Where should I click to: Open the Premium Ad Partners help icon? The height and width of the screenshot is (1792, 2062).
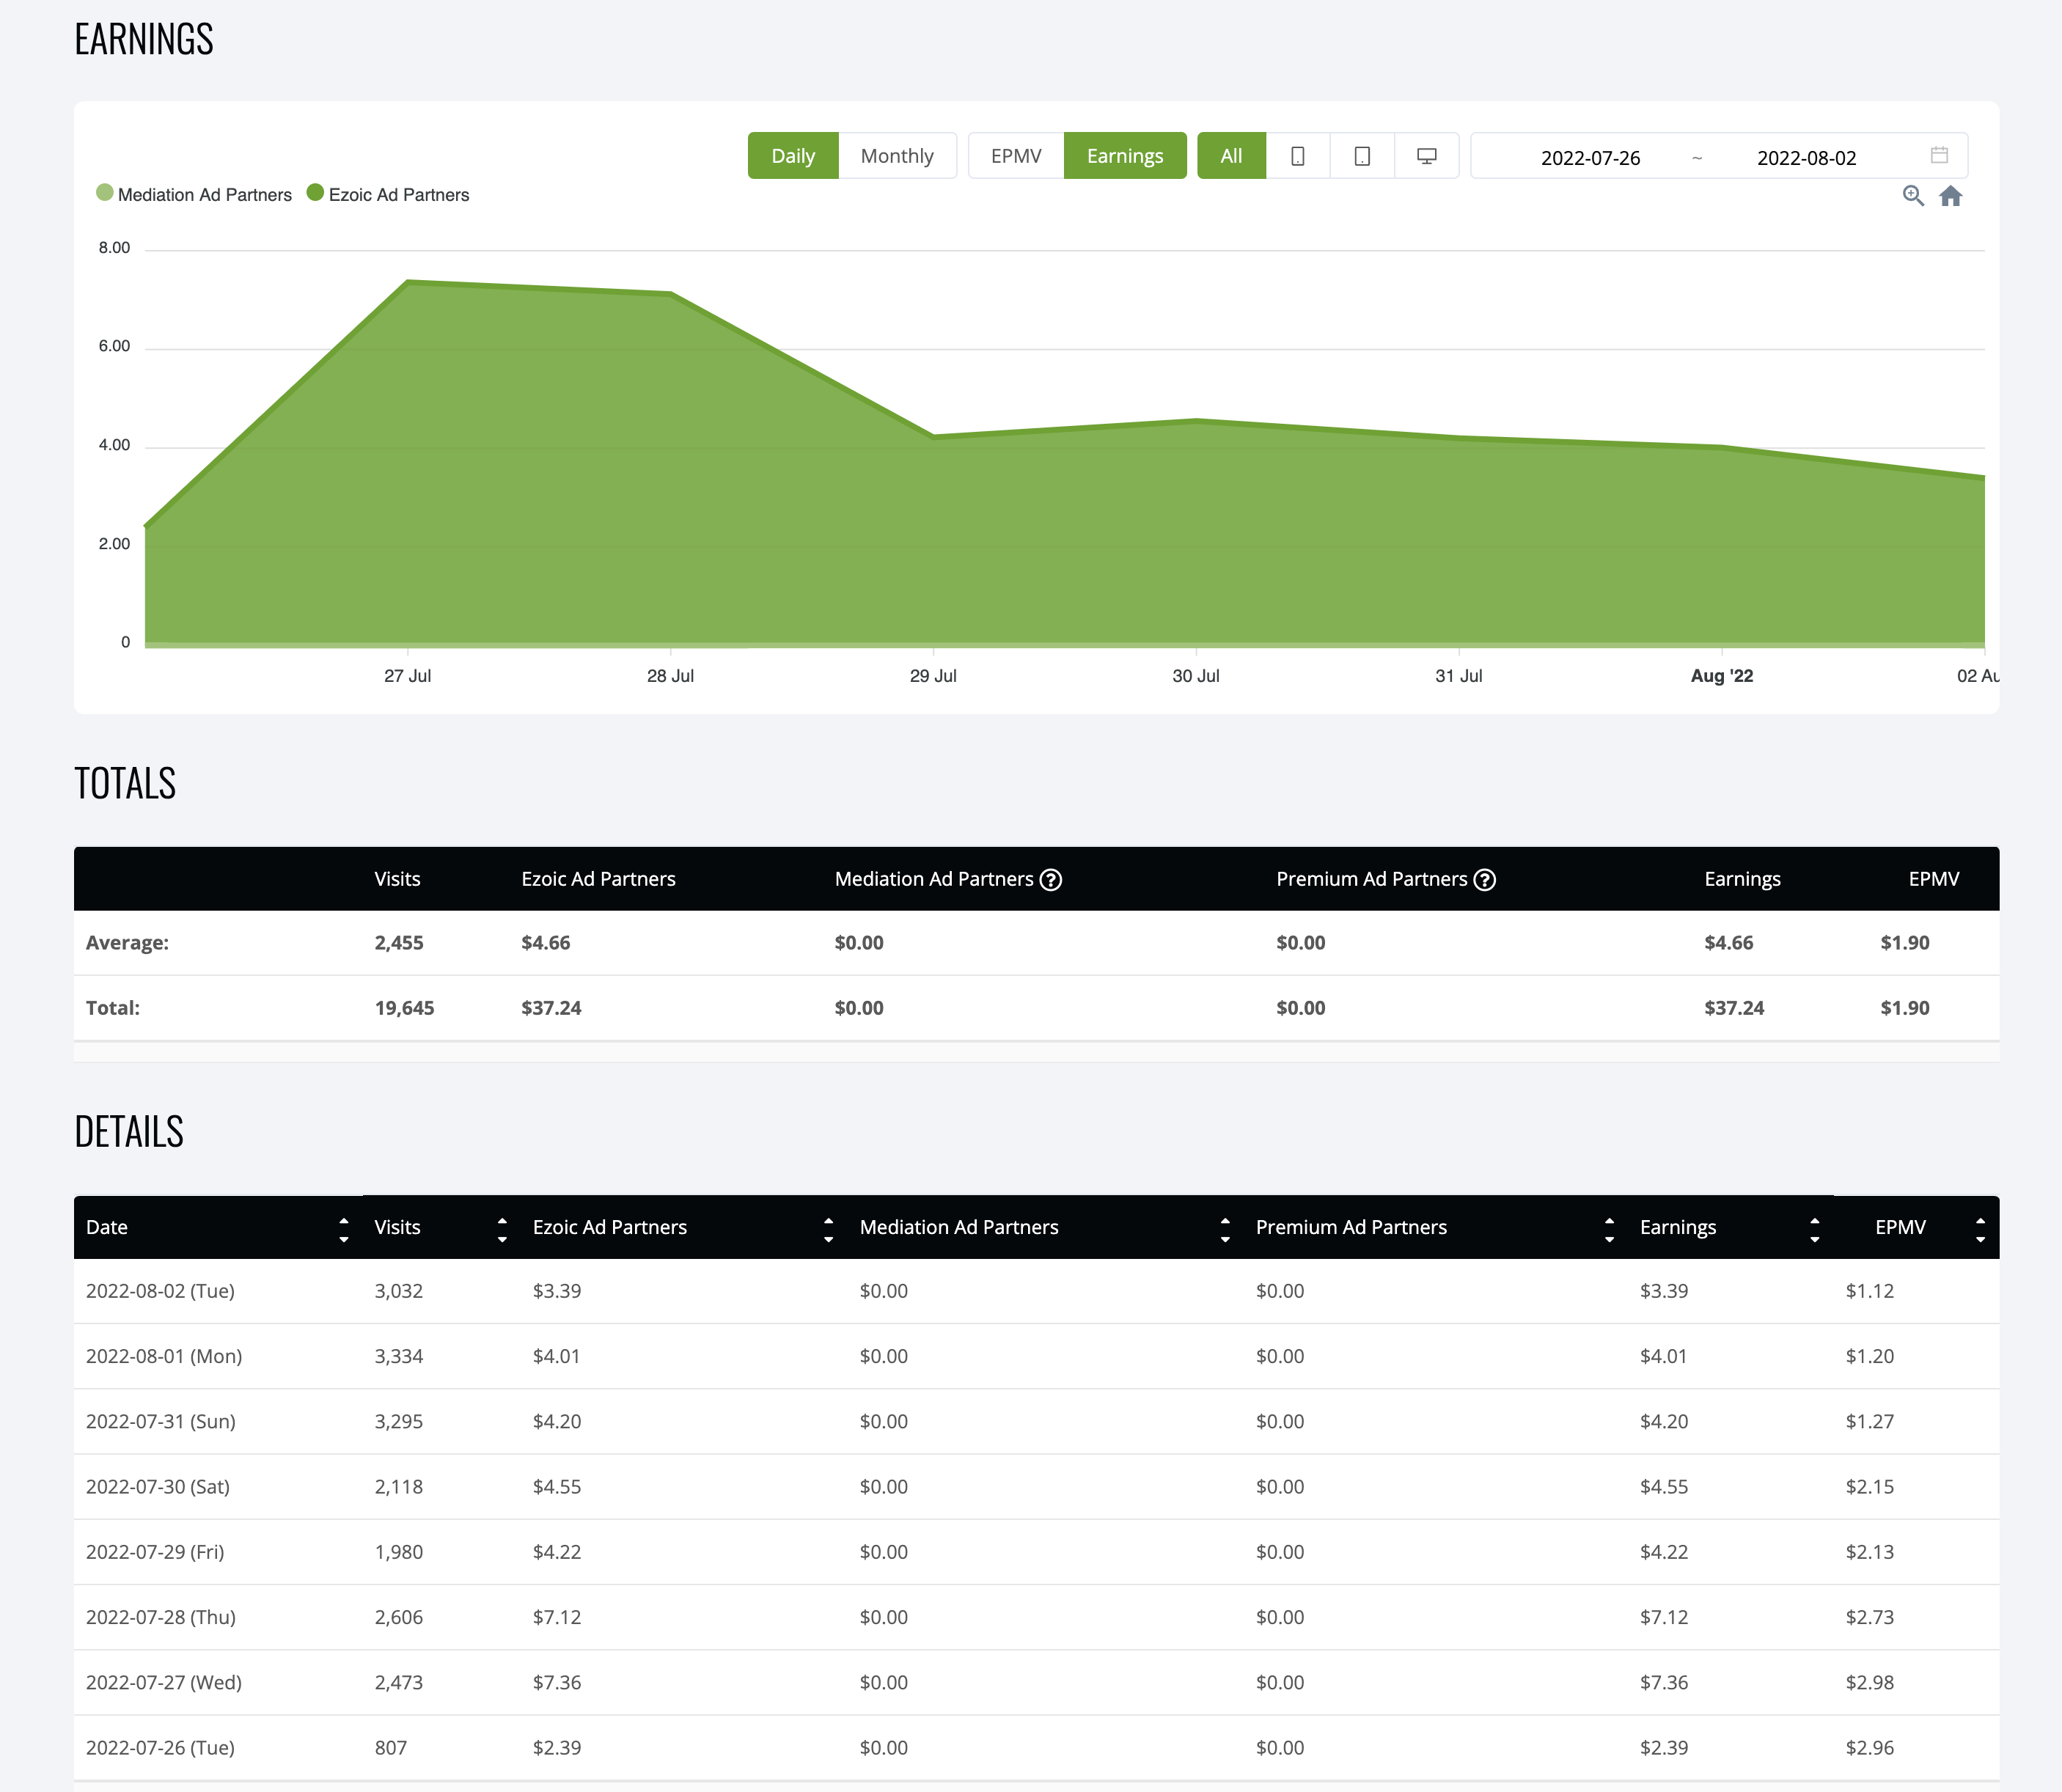[x=1485, y=880]
